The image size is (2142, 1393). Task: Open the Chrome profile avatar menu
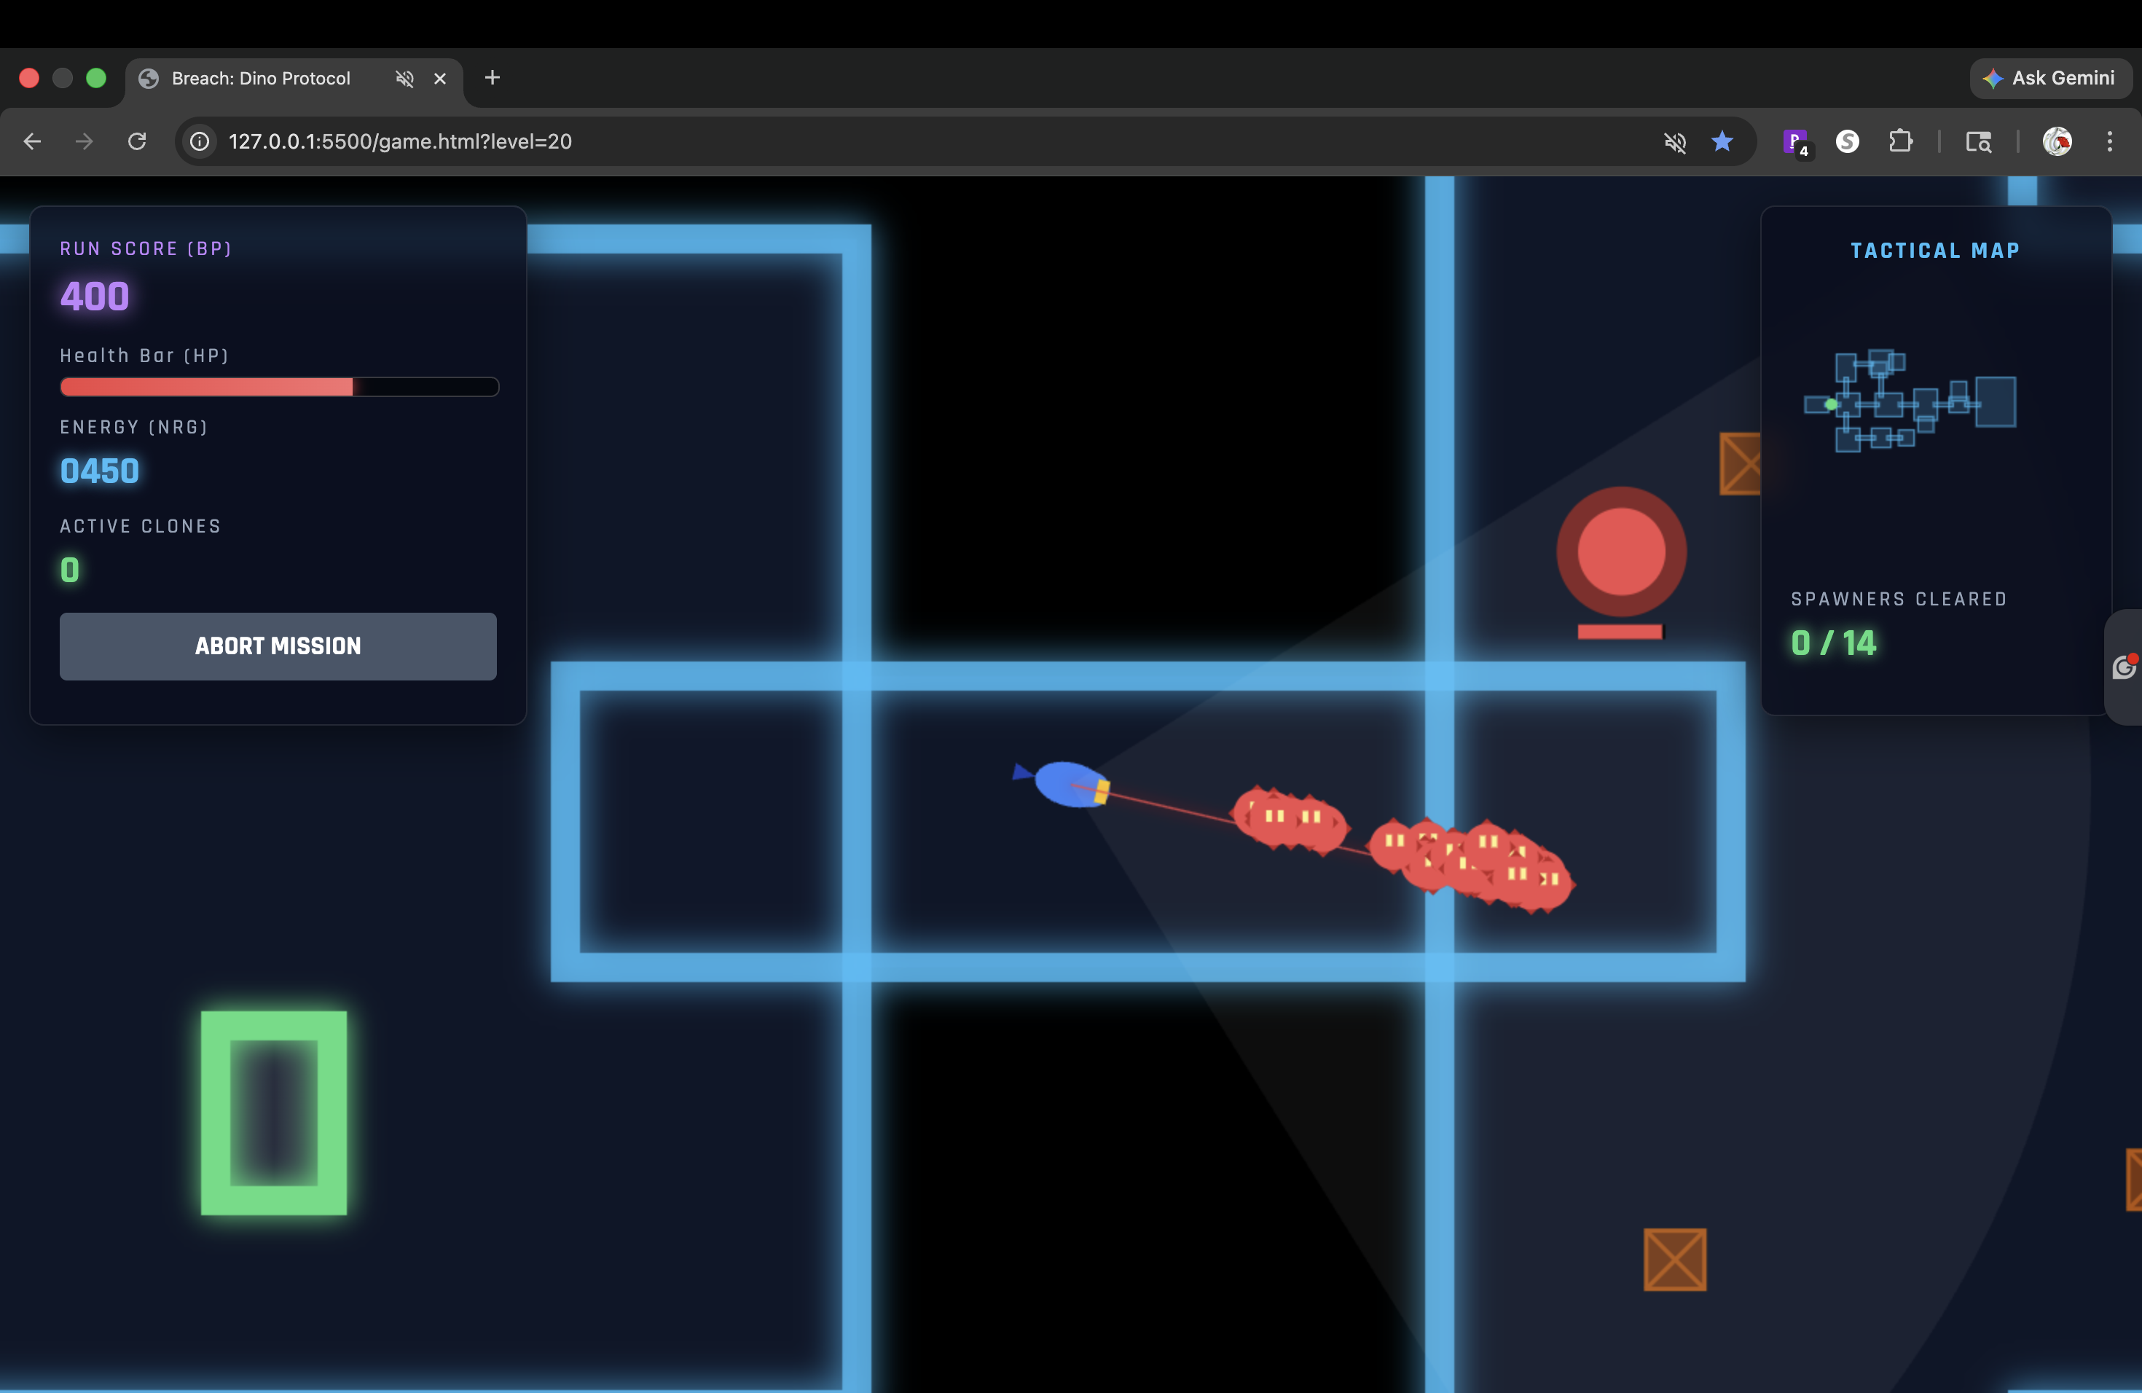2057,141
